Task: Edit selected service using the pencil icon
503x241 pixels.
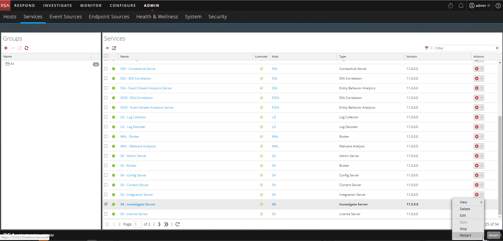Action: point(114,48)
